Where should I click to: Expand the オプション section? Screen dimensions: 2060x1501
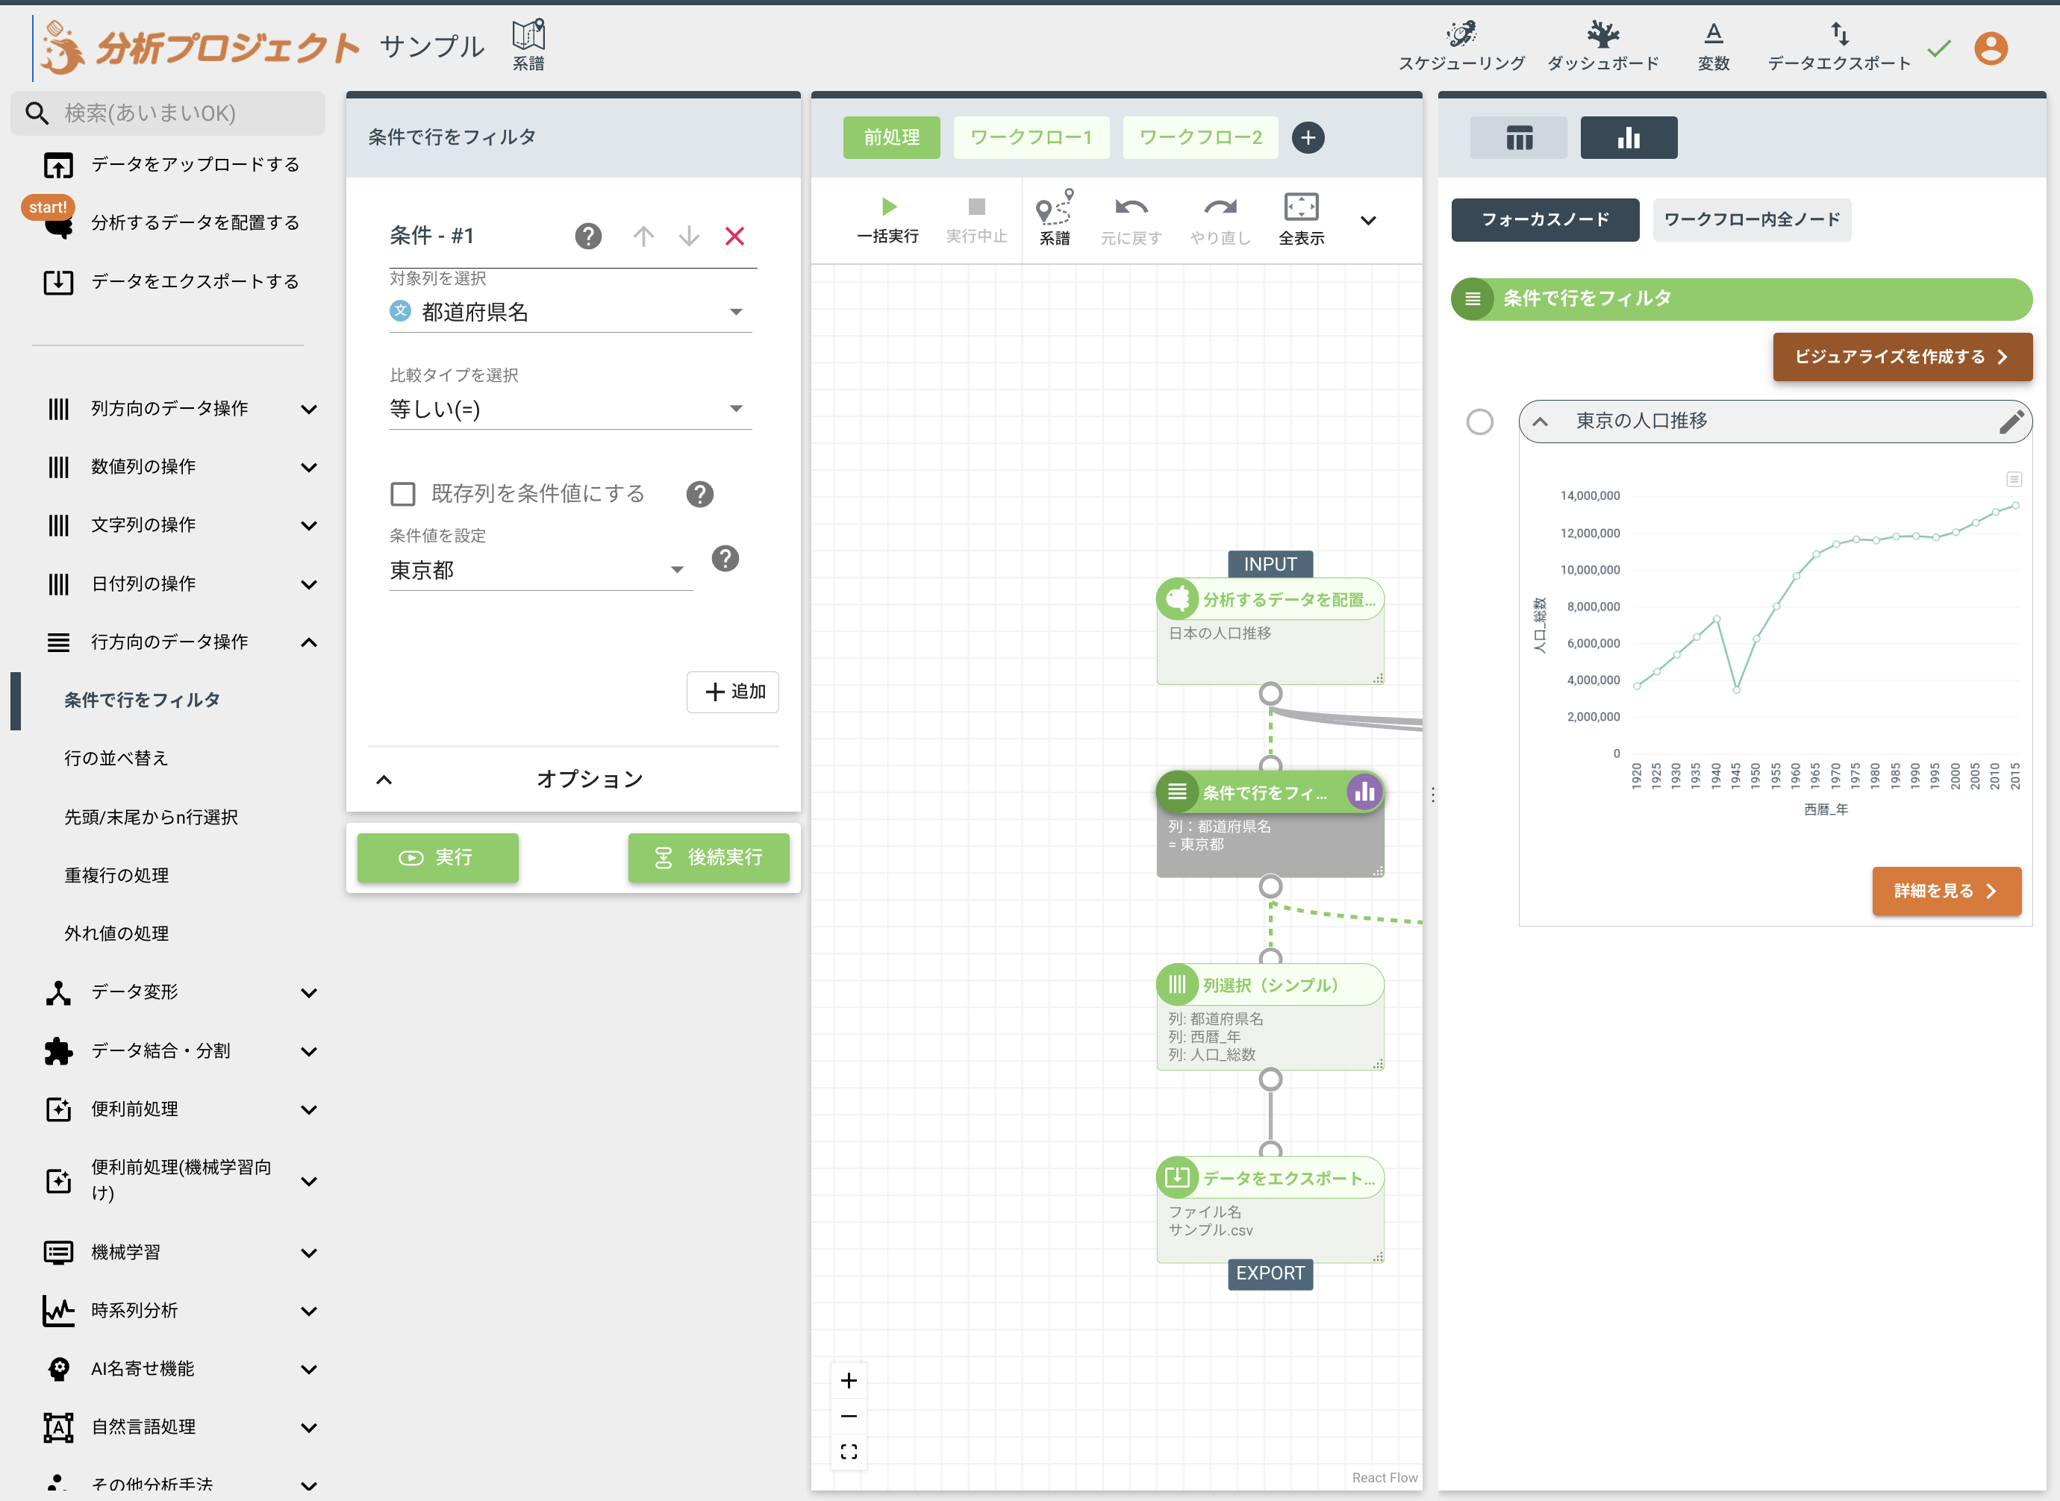(572, 780)
